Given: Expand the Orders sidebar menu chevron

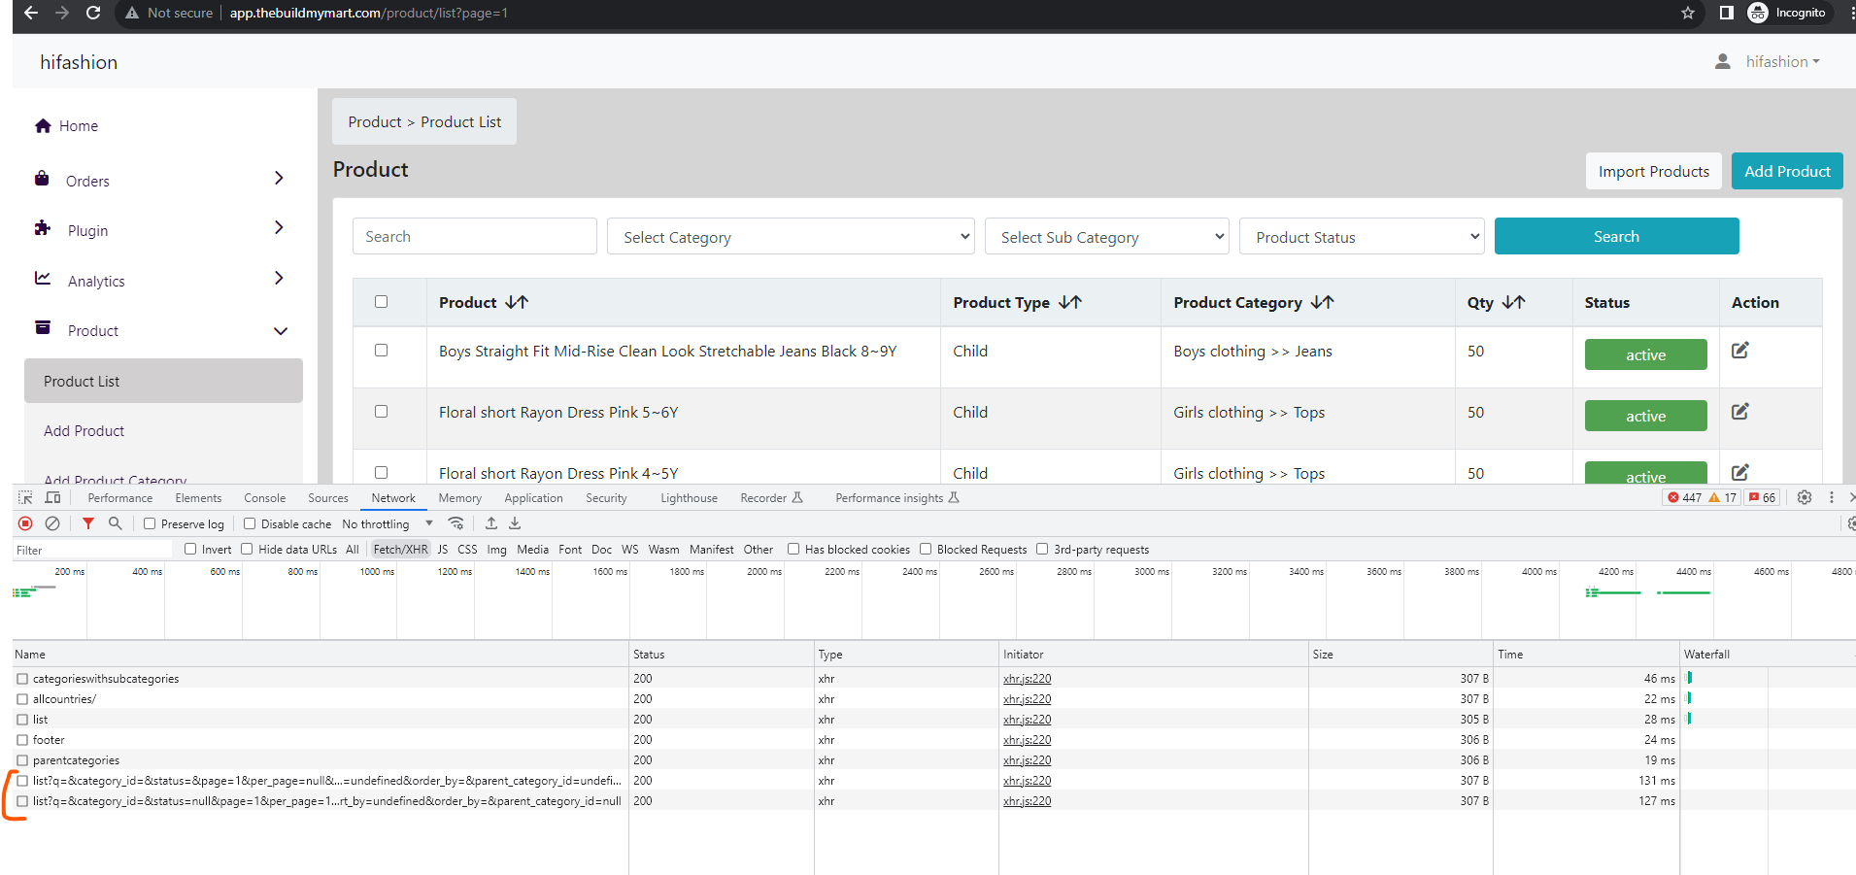Looking at the screenshot, I should (279, 178).
